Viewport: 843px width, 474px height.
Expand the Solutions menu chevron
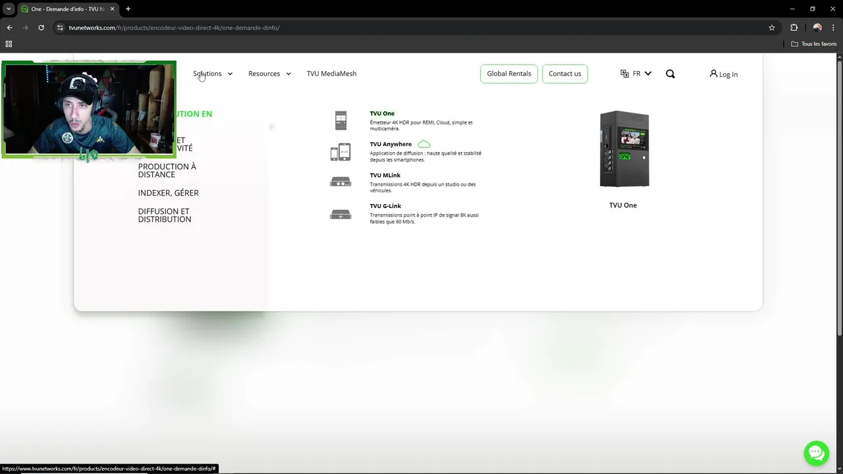tap(230, 74)
